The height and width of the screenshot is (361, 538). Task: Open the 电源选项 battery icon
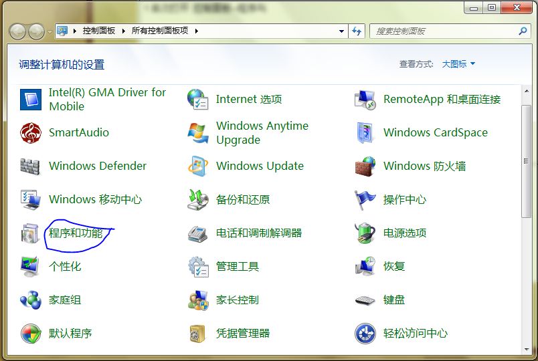pos(365,233)
